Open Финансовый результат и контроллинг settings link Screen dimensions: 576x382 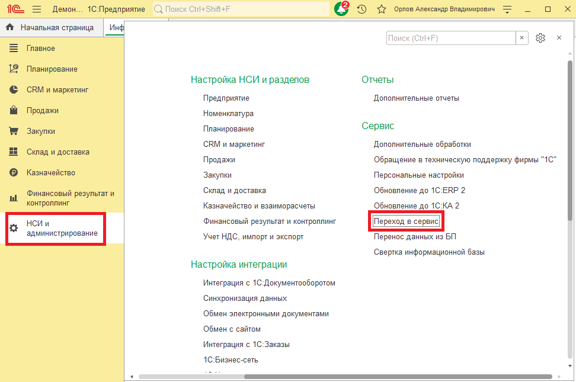[270, 222]
